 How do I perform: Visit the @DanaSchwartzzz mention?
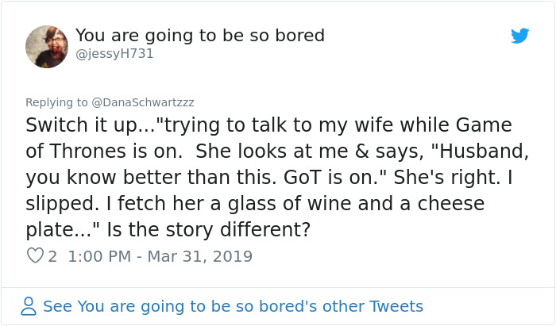(x=143, y=102)
